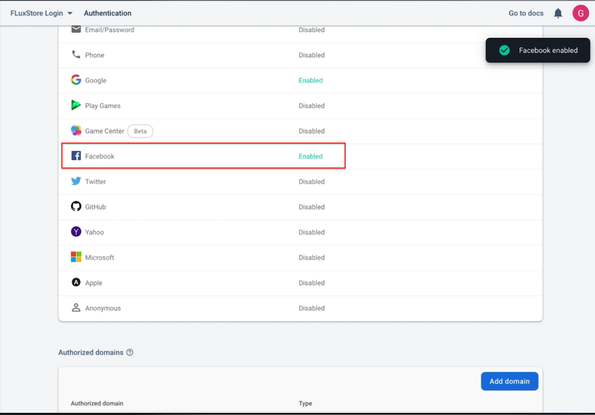Click the GitHub octocat icon
This screenshot has height=415, width=595.
click(76, 207)
